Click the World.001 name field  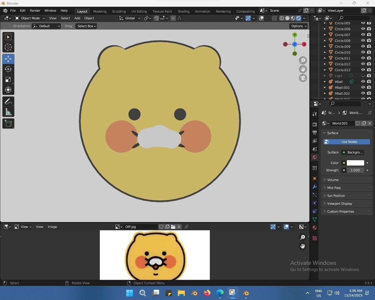343,123
